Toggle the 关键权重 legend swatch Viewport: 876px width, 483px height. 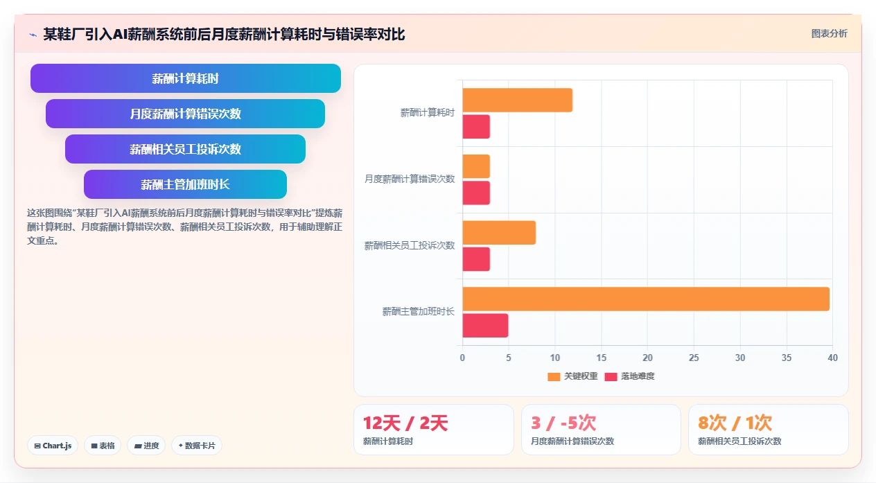point(554,376)
